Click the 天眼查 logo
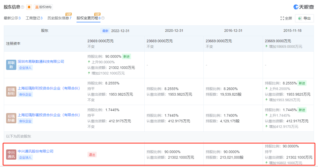This screenshot has height=167, width=318. coord(304,7)
